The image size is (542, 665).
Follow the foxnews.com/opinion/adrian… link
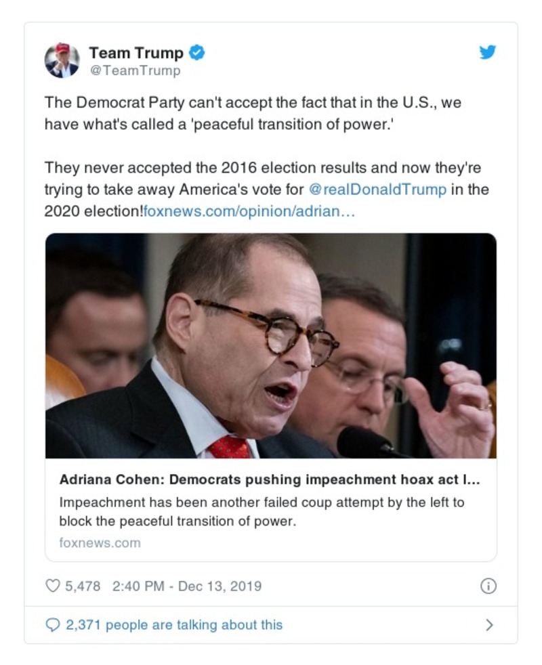(249, 211)
